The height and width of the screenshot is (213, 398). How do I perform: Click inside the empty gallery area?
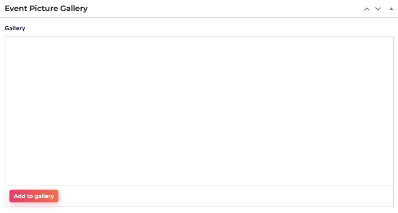coord(199,110)
